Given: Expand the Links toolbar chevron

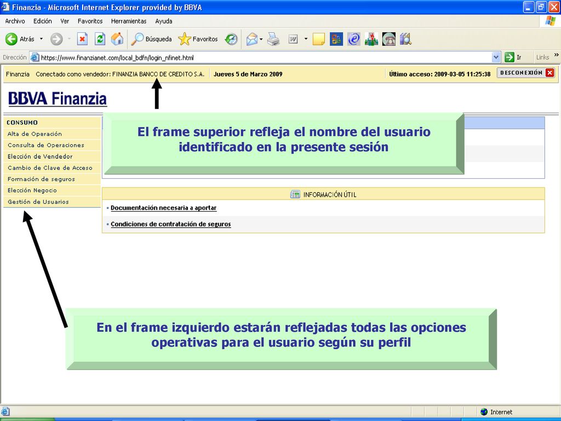Looking at the screenshot, I should pos(557,55).
